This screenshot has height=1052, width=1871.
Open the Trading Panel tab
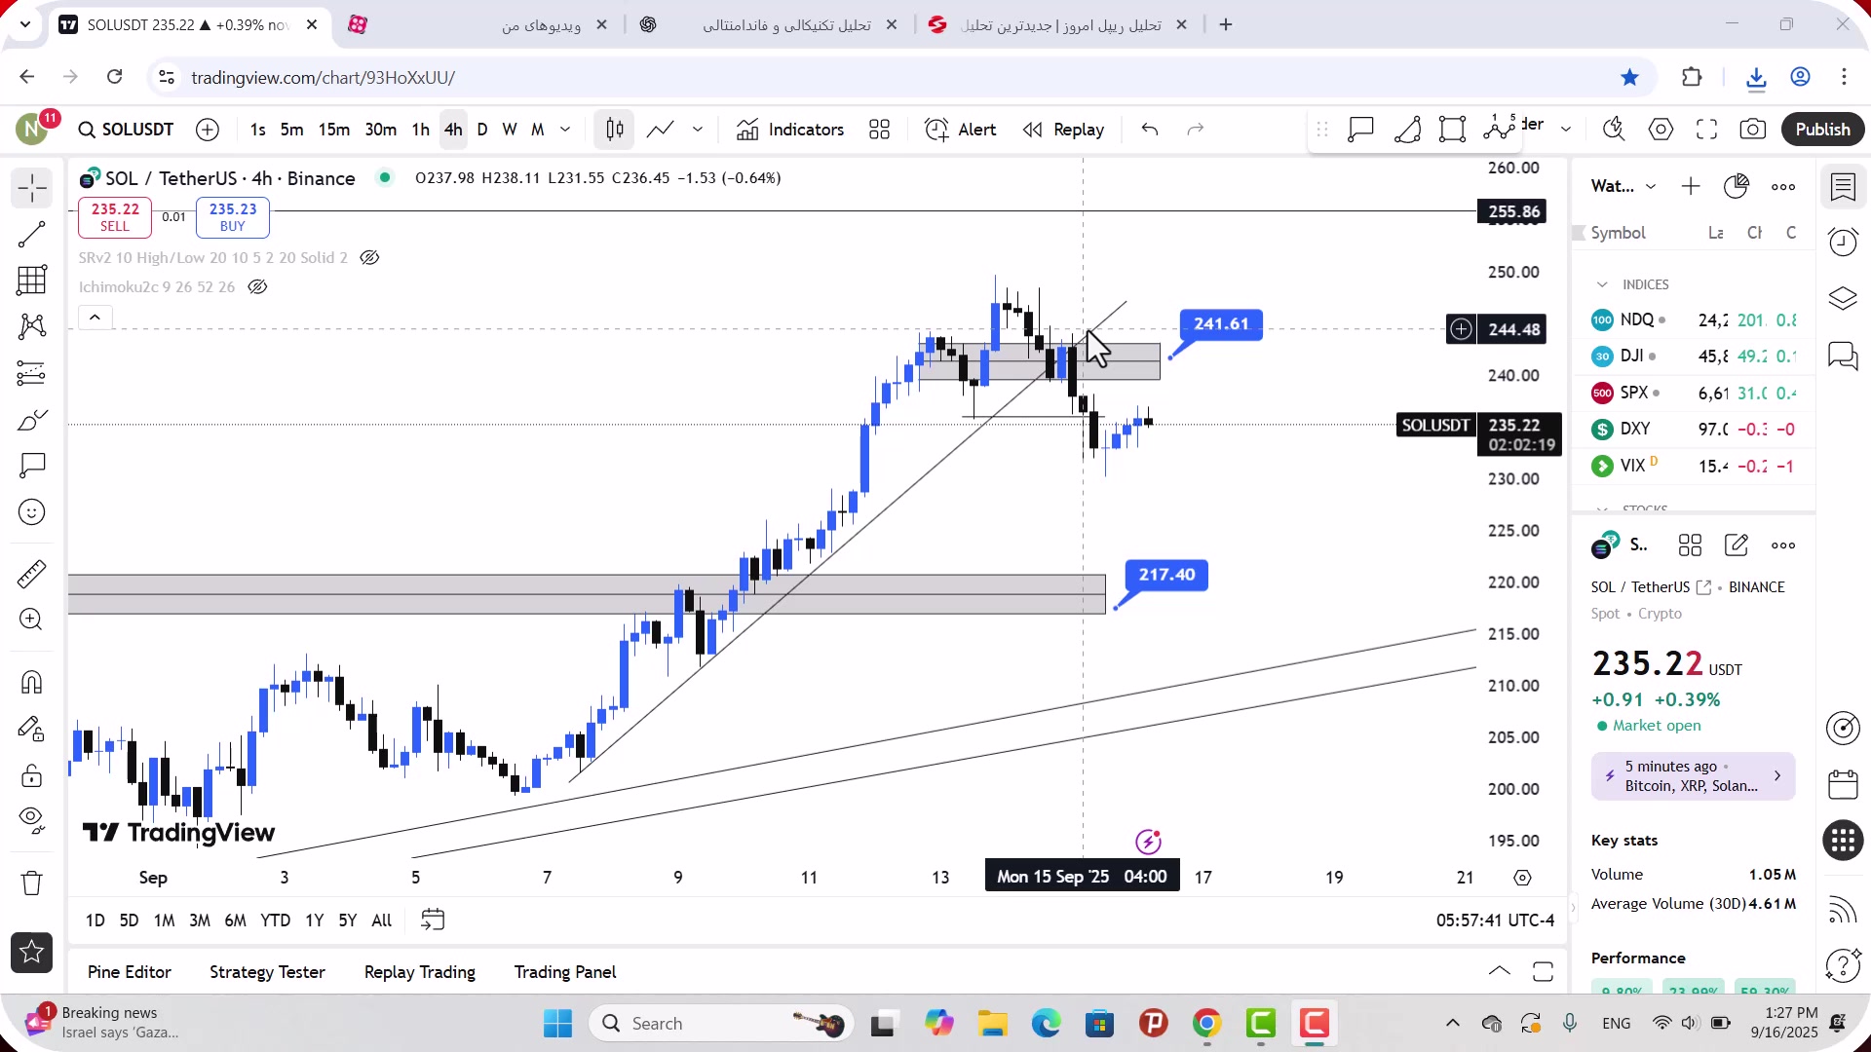point(565,972)
